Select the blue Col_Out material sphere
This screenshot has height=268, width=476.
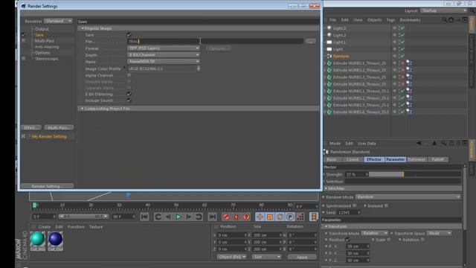point(55,239)
